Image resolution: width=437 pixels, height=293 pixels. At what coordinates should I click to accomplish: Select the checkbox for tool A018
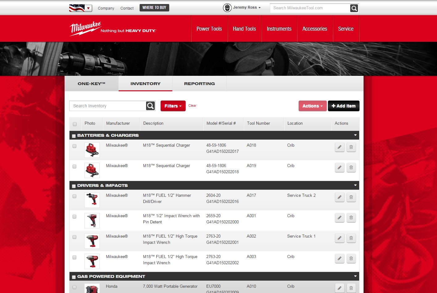point(74,146)
